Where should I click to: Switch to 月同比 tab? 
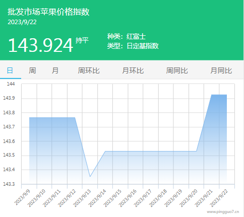pos(221,70)
